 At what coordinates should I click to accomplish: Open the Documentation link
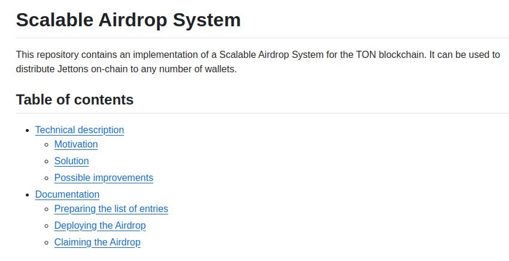click(67, 195)
